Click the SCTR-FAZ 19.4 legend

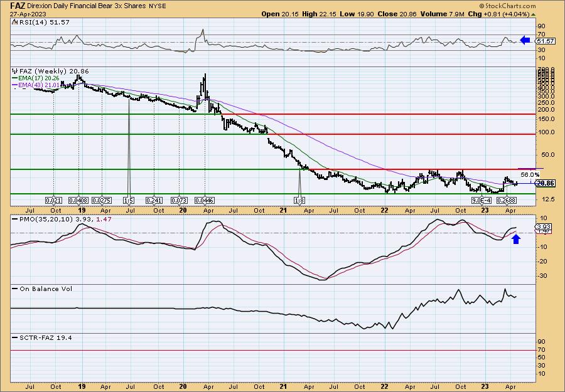(45, 337)
